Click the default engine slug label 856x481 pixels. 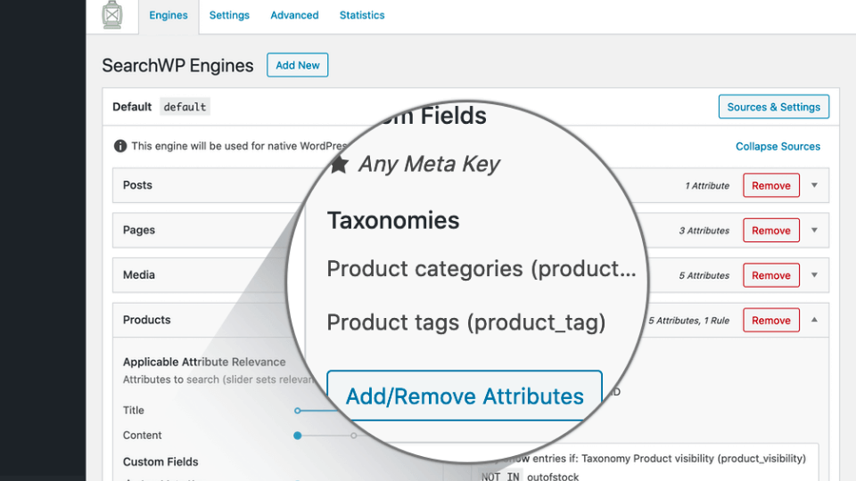[185, 107]
